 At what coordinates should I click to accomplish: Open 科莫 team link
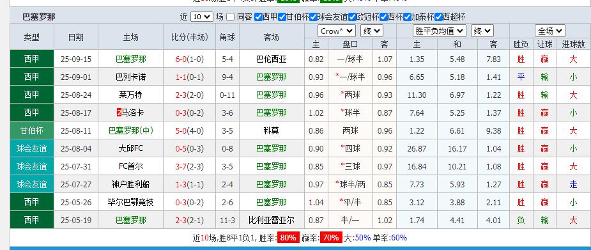tap(272, 131)
